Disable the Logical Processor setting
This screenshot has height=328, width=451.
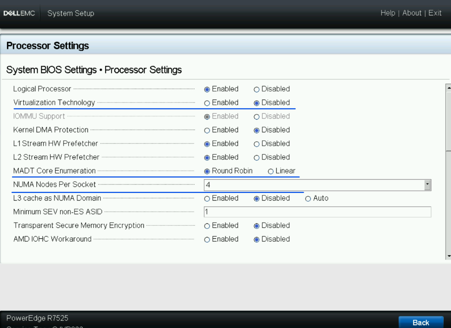256,89
